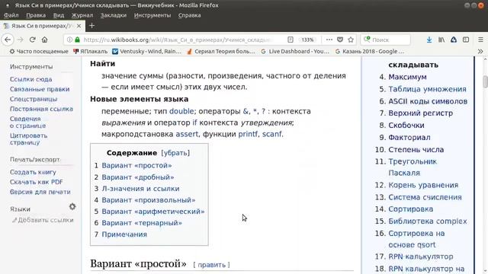Open Сериал Теория боль… bookmark
488x274 pixels.
(221, 51)
